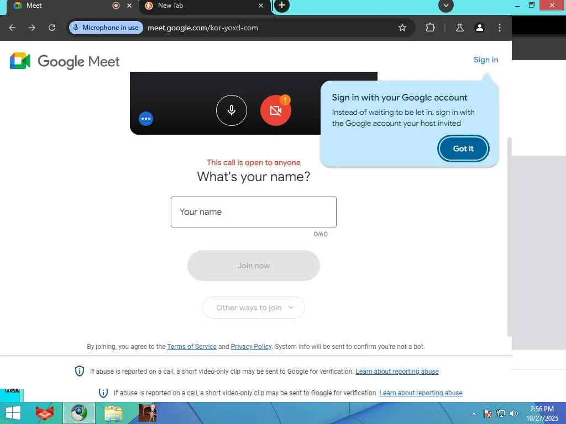
Task: Expand Other ways to join dropdown
Action: tap(253, 308)
